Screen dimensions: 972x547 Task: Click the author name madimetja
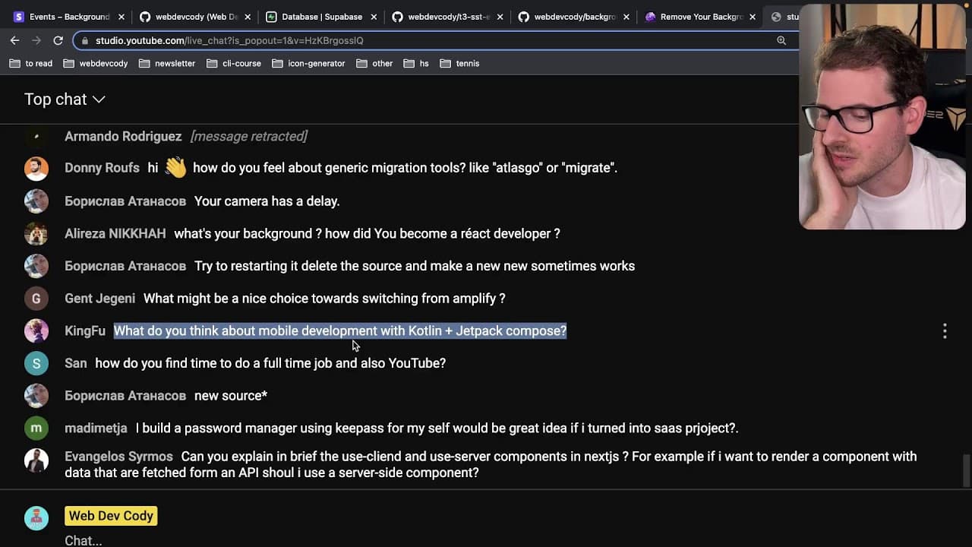point(96,428)
